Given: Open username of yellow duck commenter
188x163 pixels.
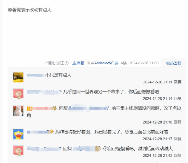Looking at the screenshot, I should pos(40,132).
